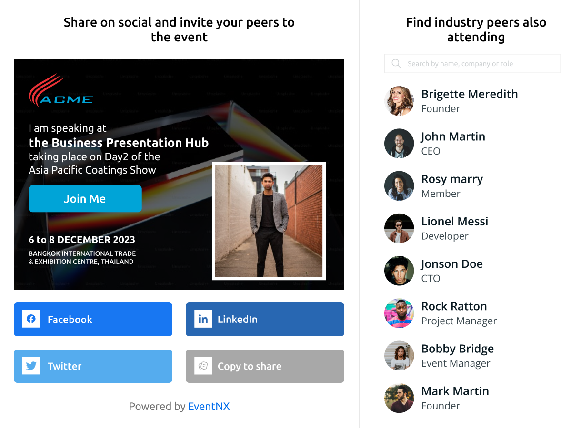Share the event via Facebook button
This screenshot has height=428, width=581.
pos(93,319)
